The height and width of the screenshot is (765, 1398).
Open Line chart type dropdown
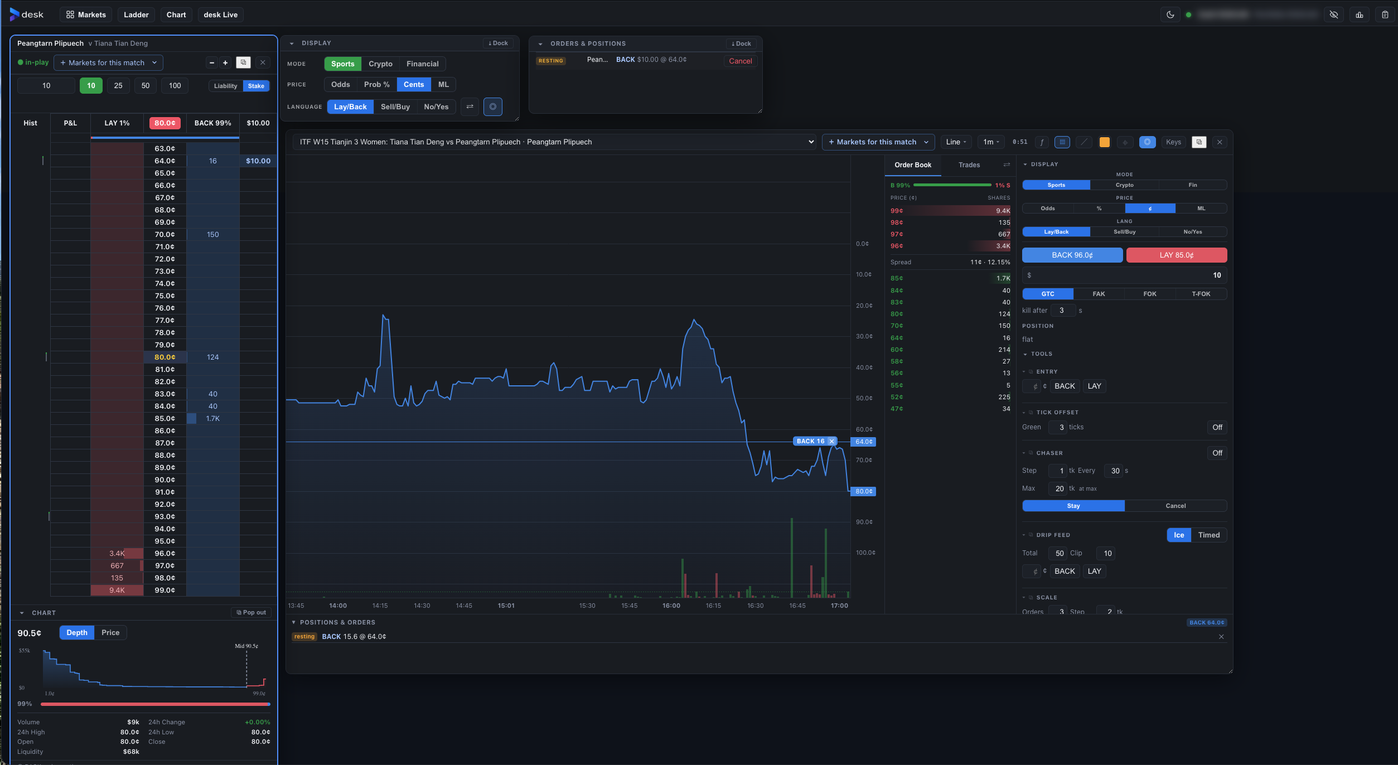(956, 142)
